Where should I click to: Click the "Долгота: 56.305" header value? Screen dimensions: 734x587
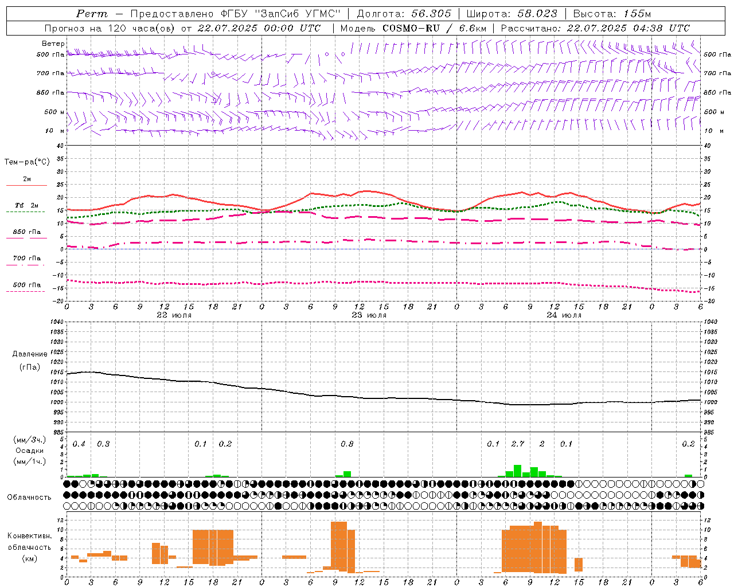pyautogui.click(x=404, y=14)
